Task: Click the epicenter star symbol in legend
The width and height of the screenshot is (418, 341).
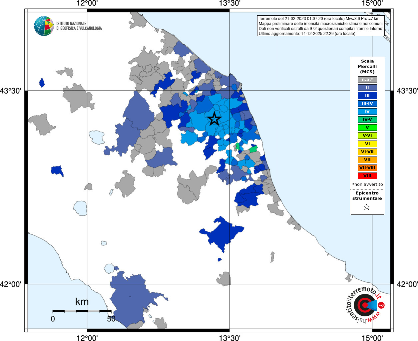Action: click(367, 207)
